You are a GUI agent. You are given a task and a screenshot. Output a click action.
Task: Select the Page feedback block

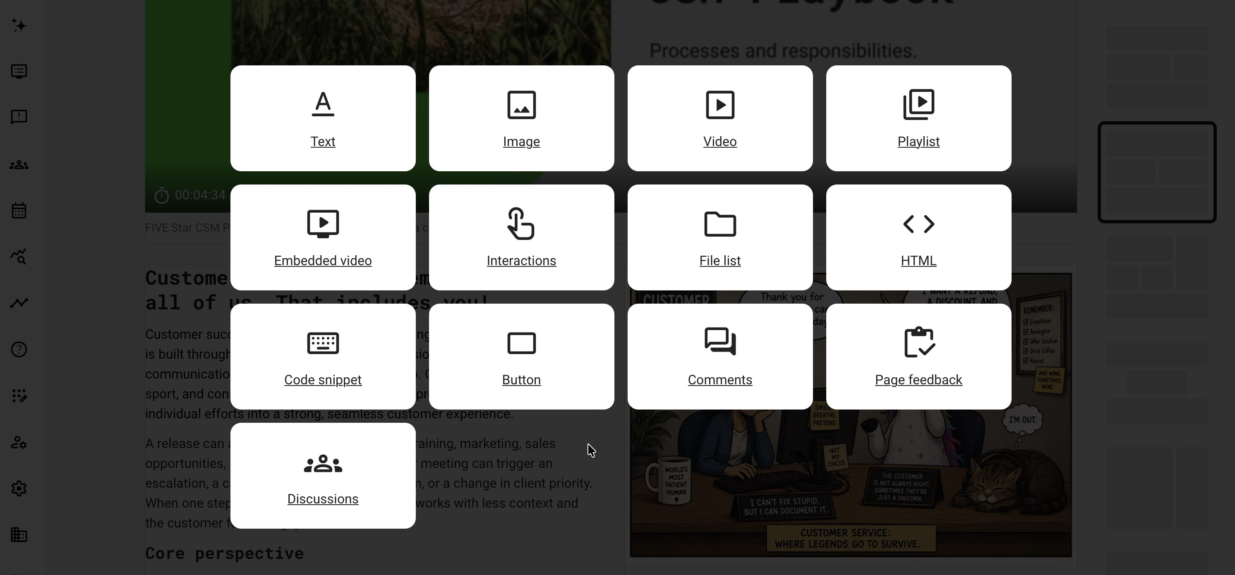pyautogui.click(x=918, y=357)
